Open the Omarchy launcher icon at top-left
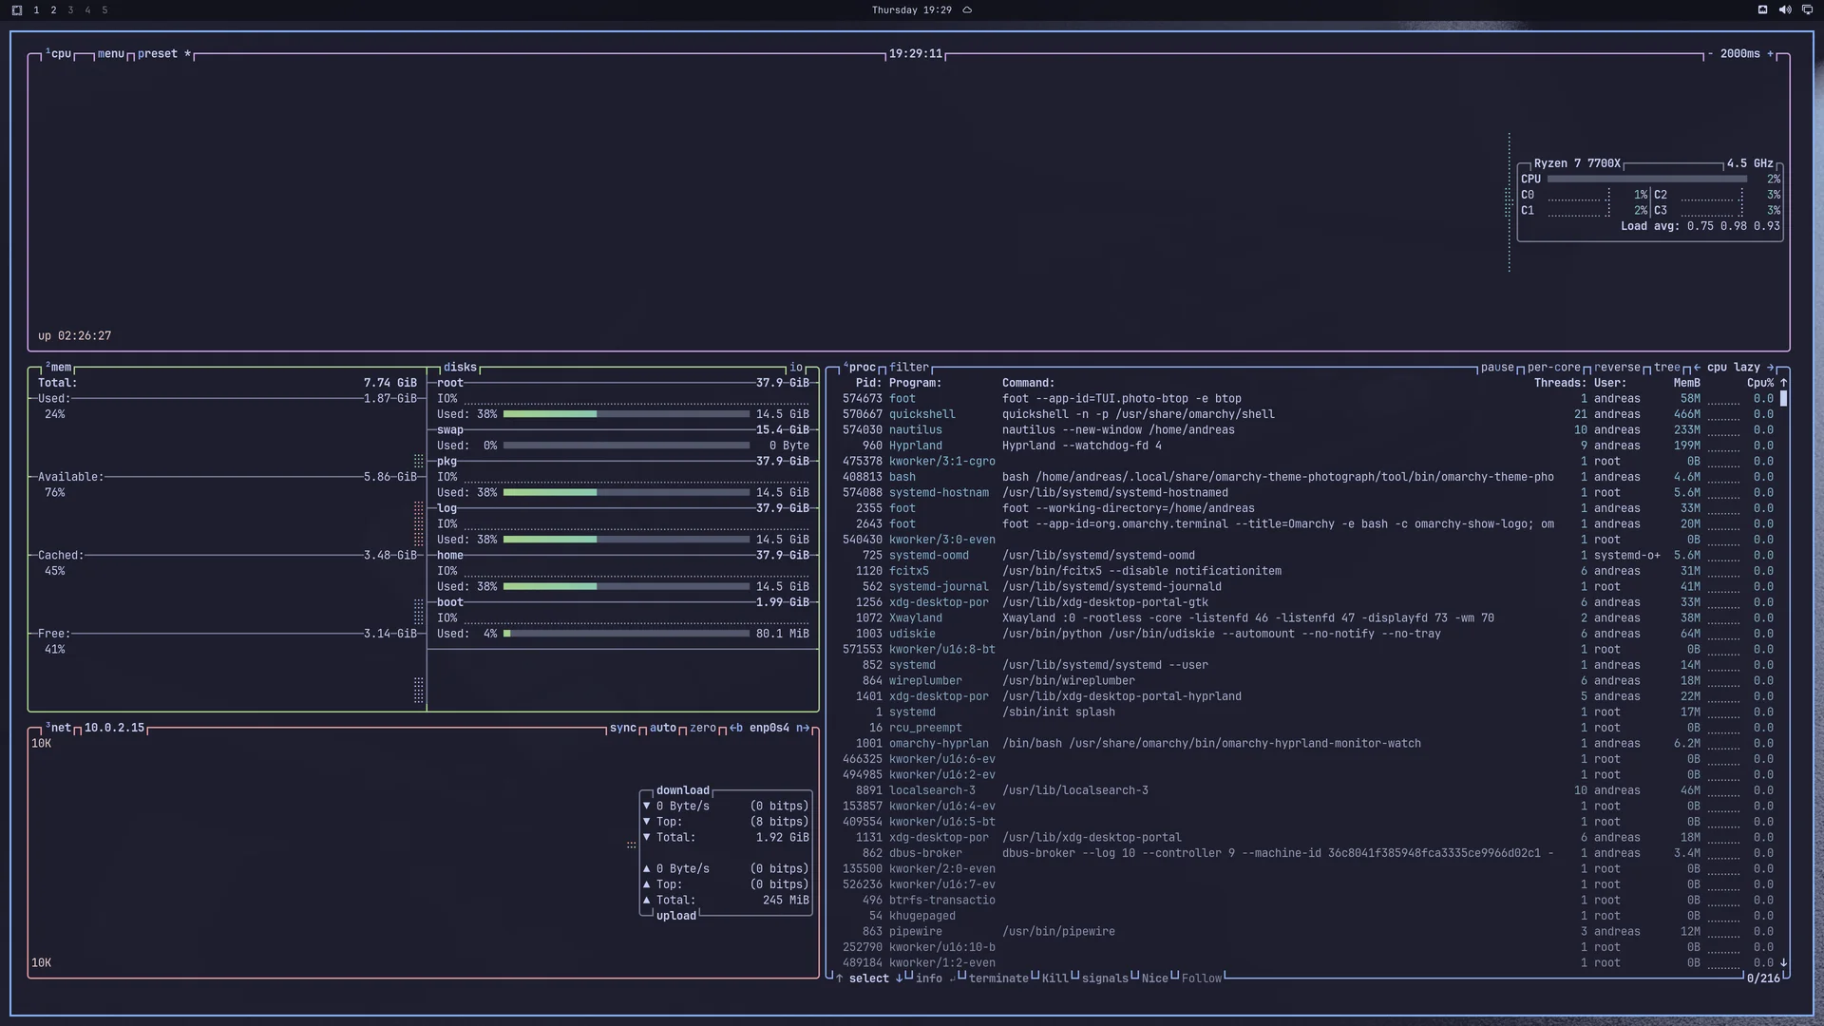Viewport: 1824px width, 1026px height. click(x=16, y=9)
